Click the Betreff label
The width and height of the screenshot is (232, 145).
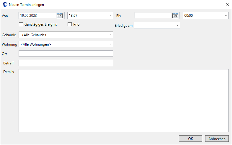[x=9, y=63]
